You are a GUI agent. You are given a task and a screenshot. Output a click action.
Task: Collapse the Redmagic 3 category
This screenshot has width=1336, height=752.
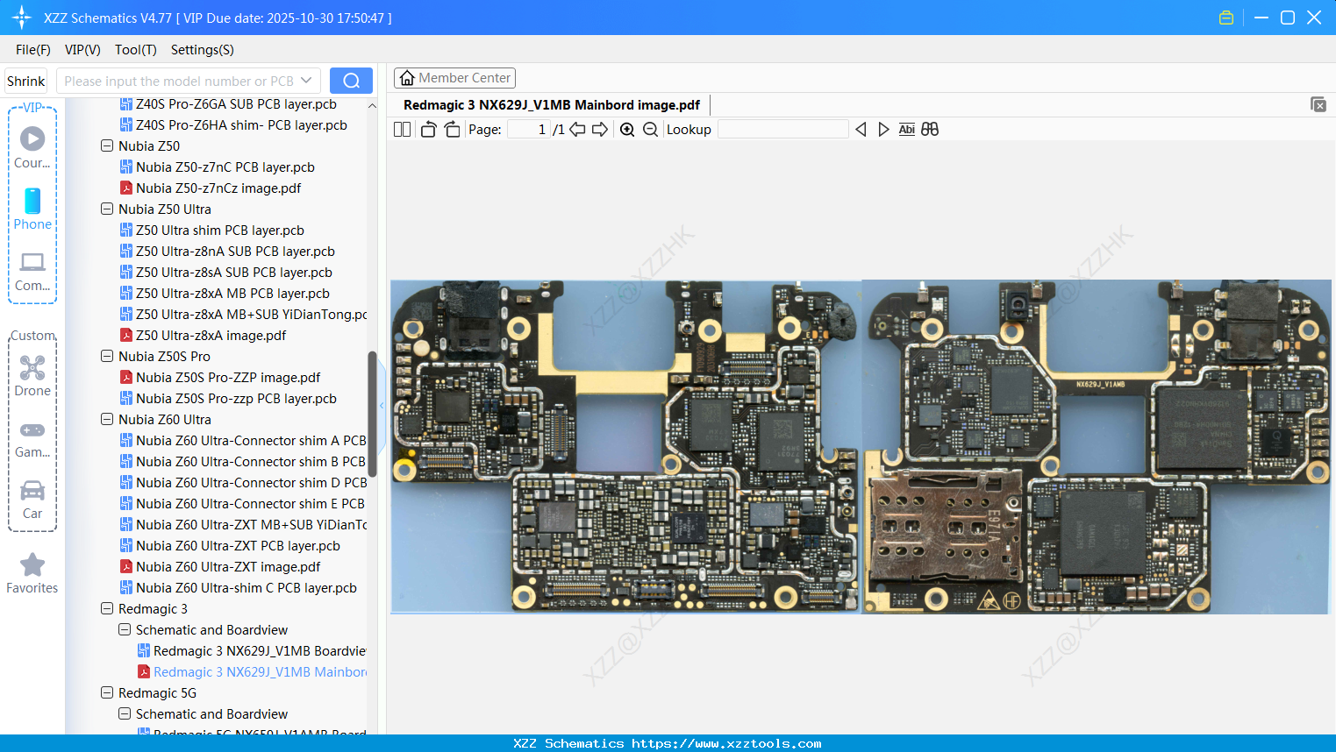point(106,608)
